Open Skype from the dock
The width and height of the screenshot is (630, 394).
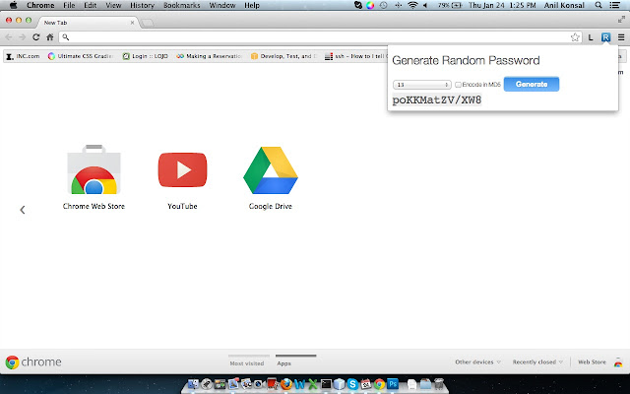[x=352, y=384]
